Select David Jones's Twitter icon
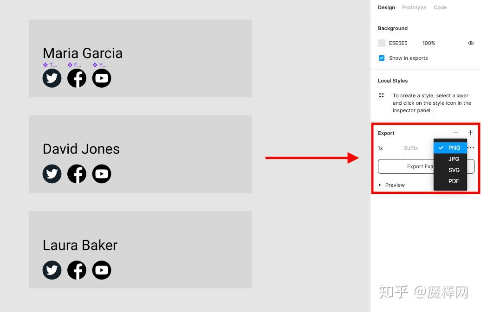Viewport: 481px width, 312px height. pos(52,174)
